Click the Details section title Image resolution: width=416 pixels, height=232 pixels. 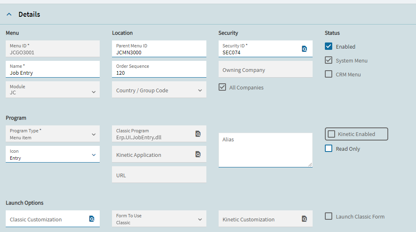[29, 14]
